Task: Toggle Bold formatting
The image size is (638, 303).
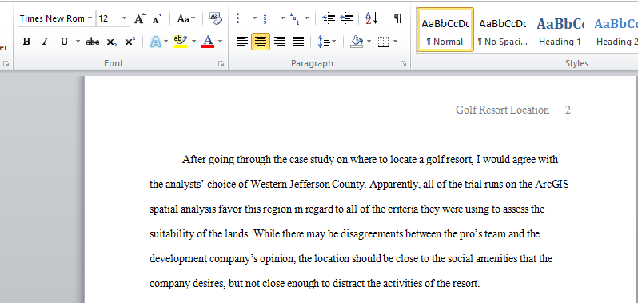Action: tap(27, 42)
